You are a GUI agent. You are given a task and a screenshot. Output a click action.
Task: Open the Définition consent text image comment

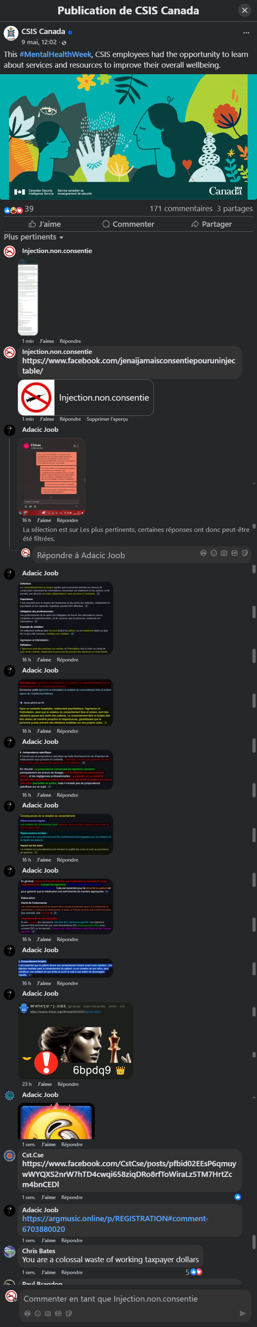pyautogui.click(x=65, y=618)
